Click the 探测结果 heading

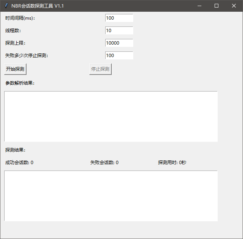click(16, 150)
